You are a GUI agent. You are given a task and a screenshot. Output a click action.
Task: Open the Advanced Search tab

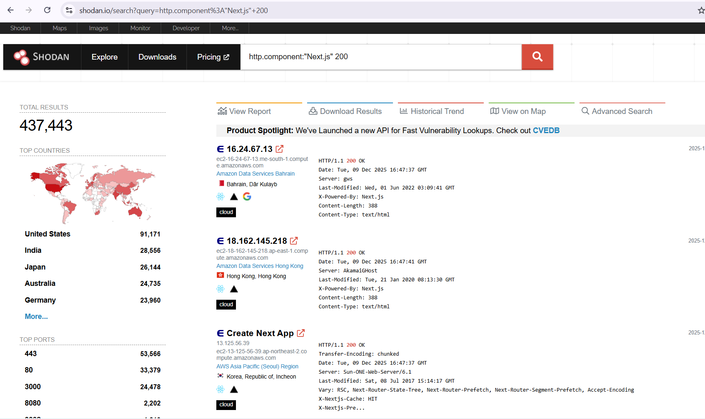[622, 111]
